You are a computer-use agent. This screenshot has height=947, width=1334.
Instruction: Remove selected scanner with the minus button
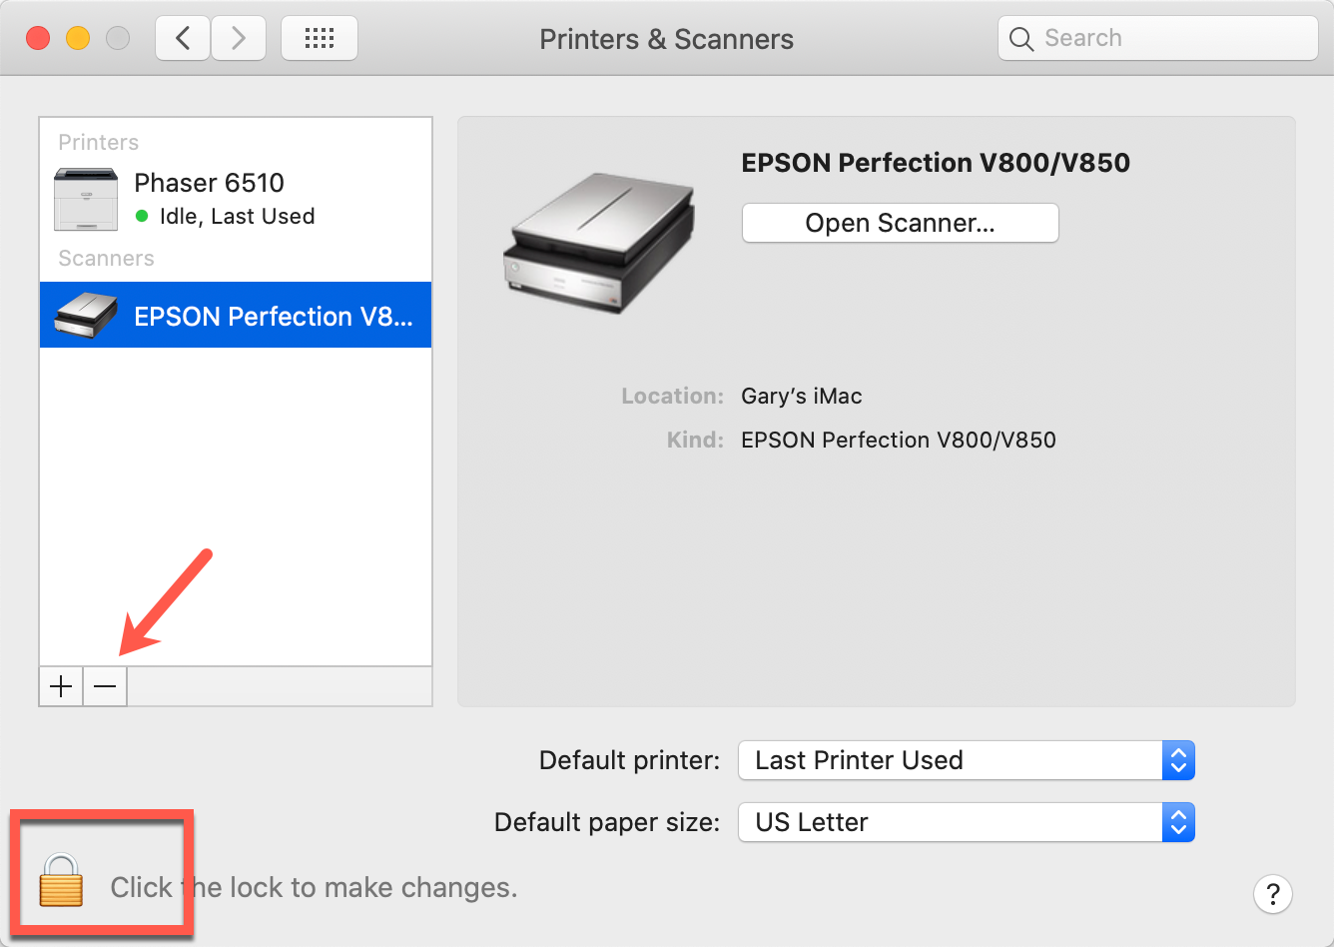click(104, 686)
